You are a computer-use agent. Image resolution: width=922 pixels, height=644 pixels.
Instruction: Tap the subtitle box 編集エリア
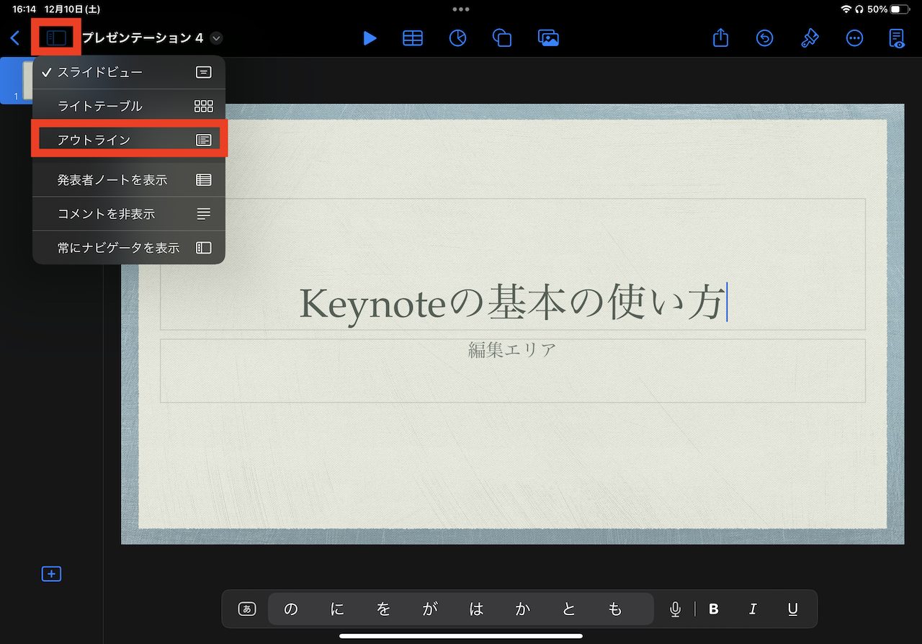(x=512, y=370)
